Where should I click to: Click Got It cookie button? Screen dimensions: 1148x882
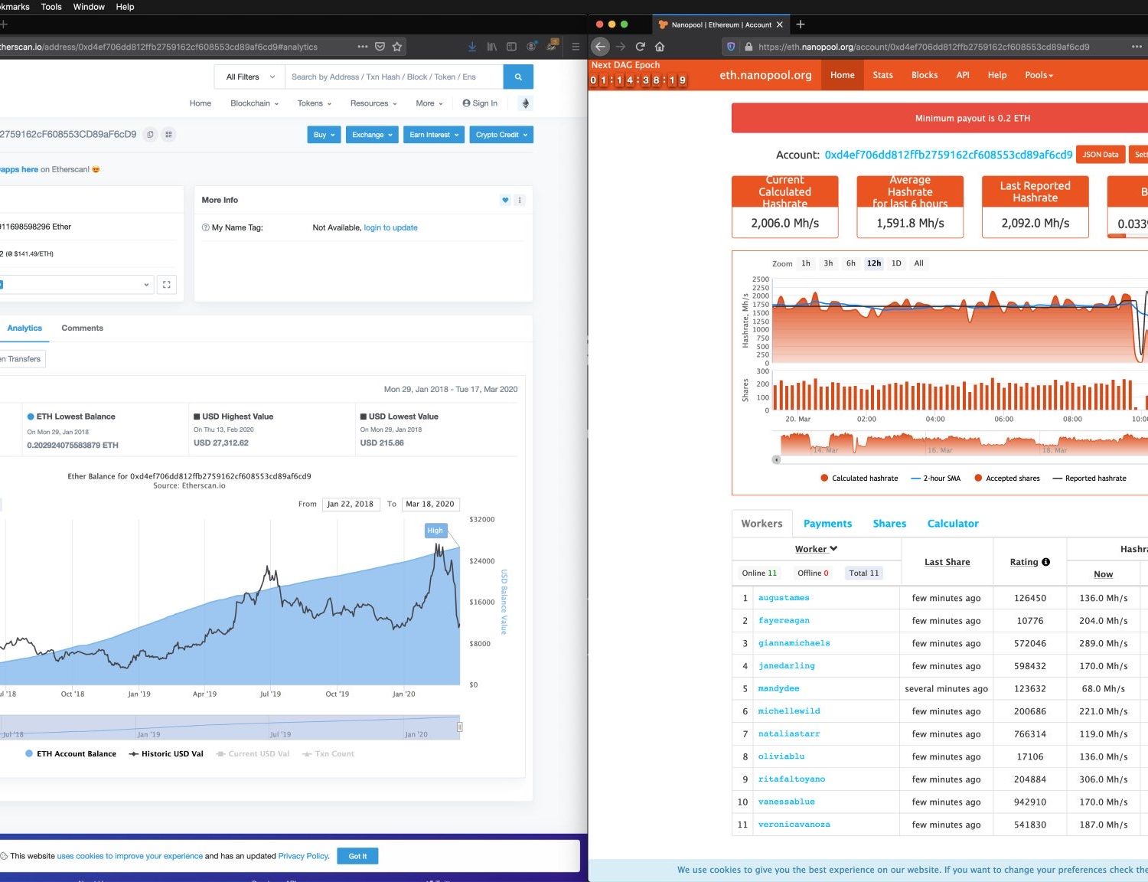357,856
